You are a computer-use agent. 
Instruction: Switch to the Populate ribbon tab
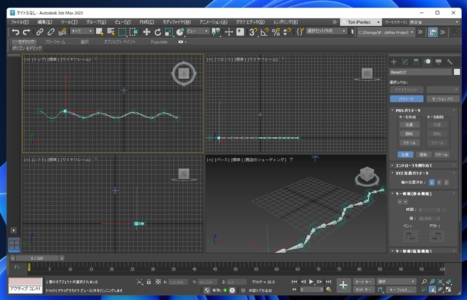159,42
